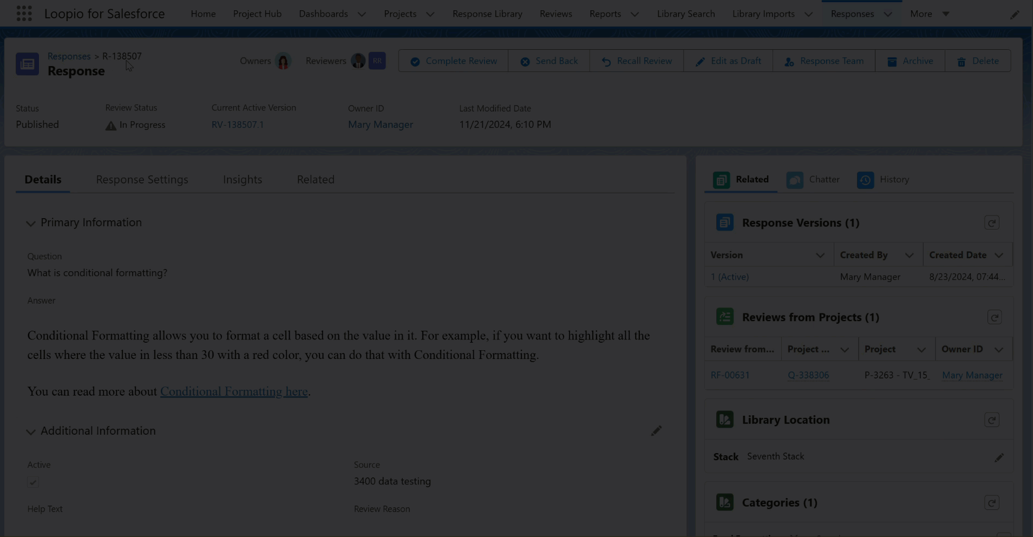Switch to the Insights tab

tap(243, 179)
